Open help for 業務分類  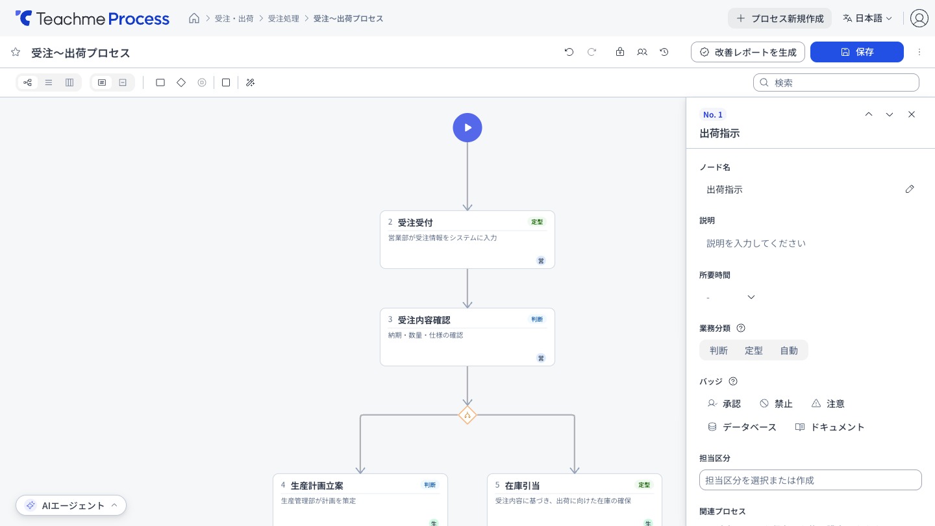(741, 328)
